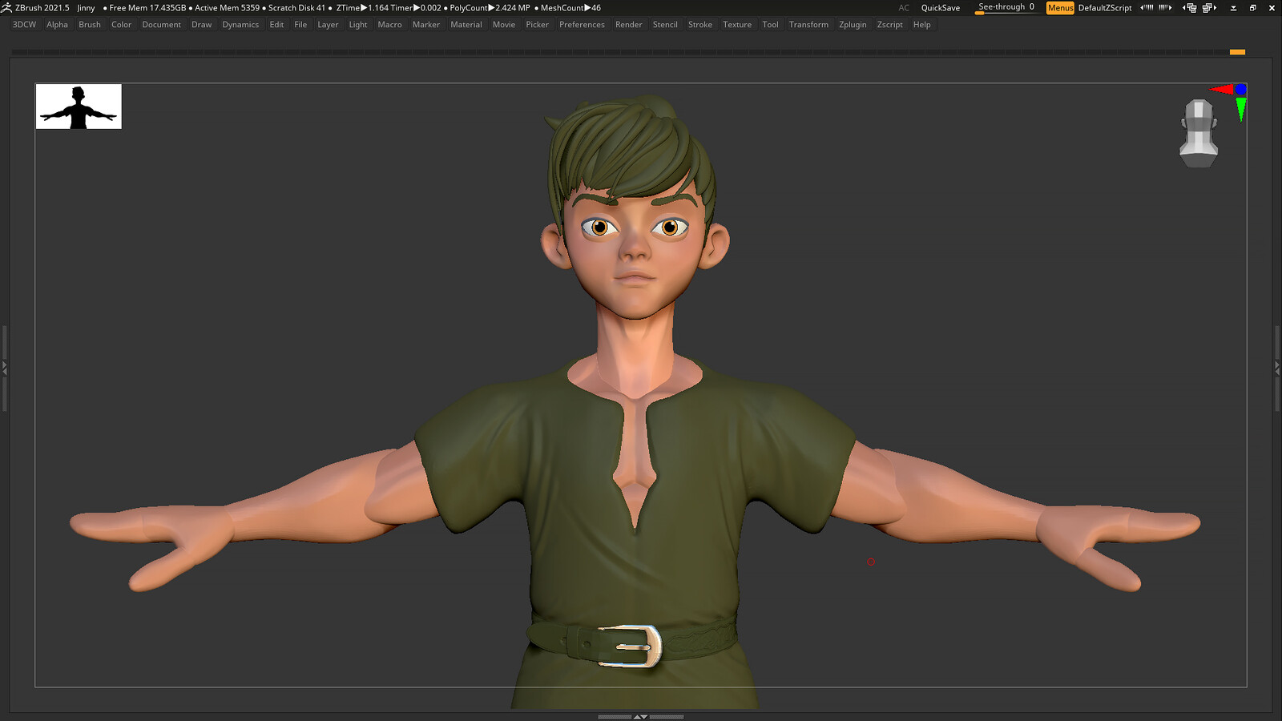Open the Tool menu
The height and width of the screenshot is (721, 1282).
point(770,25)
